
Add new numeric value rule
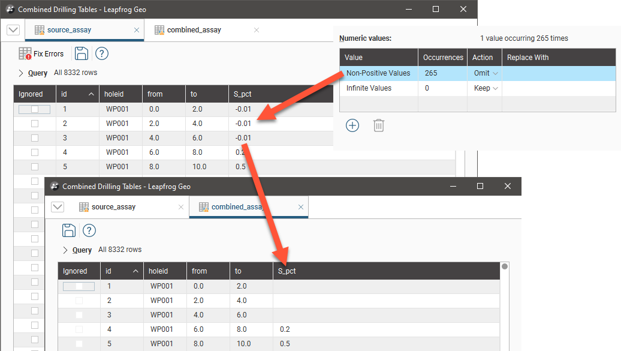pos(352,125)
